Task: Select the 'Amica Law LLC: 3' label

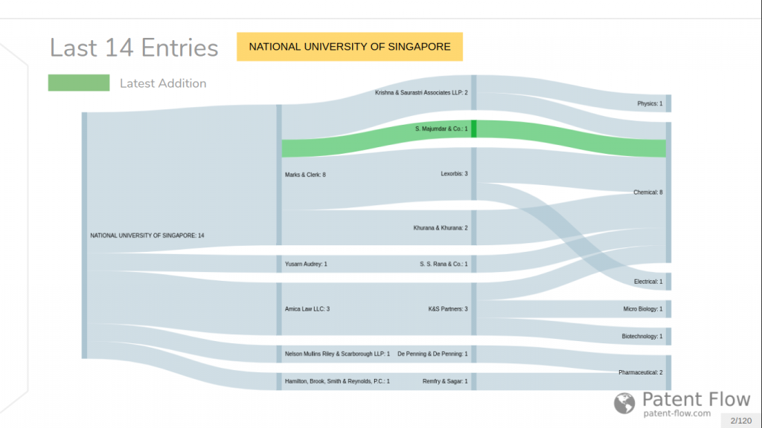Action: 307,308
